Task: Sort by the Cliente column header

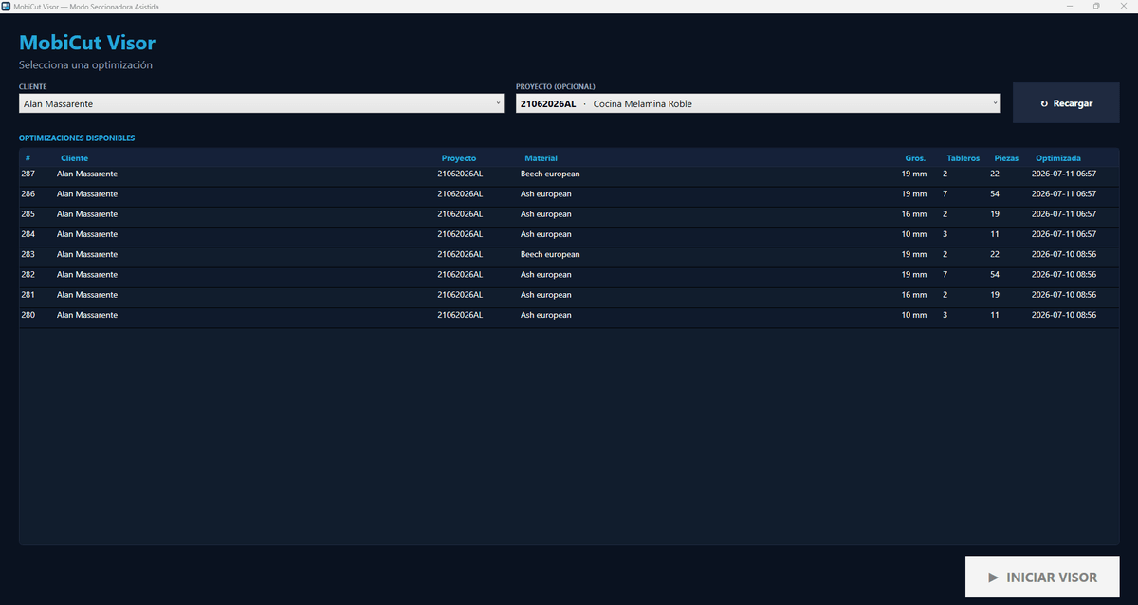Action: tap(74, 158)
